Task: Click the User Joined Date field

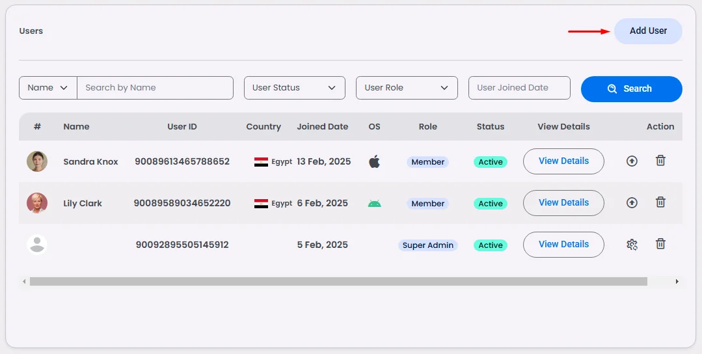Action: 519,88
